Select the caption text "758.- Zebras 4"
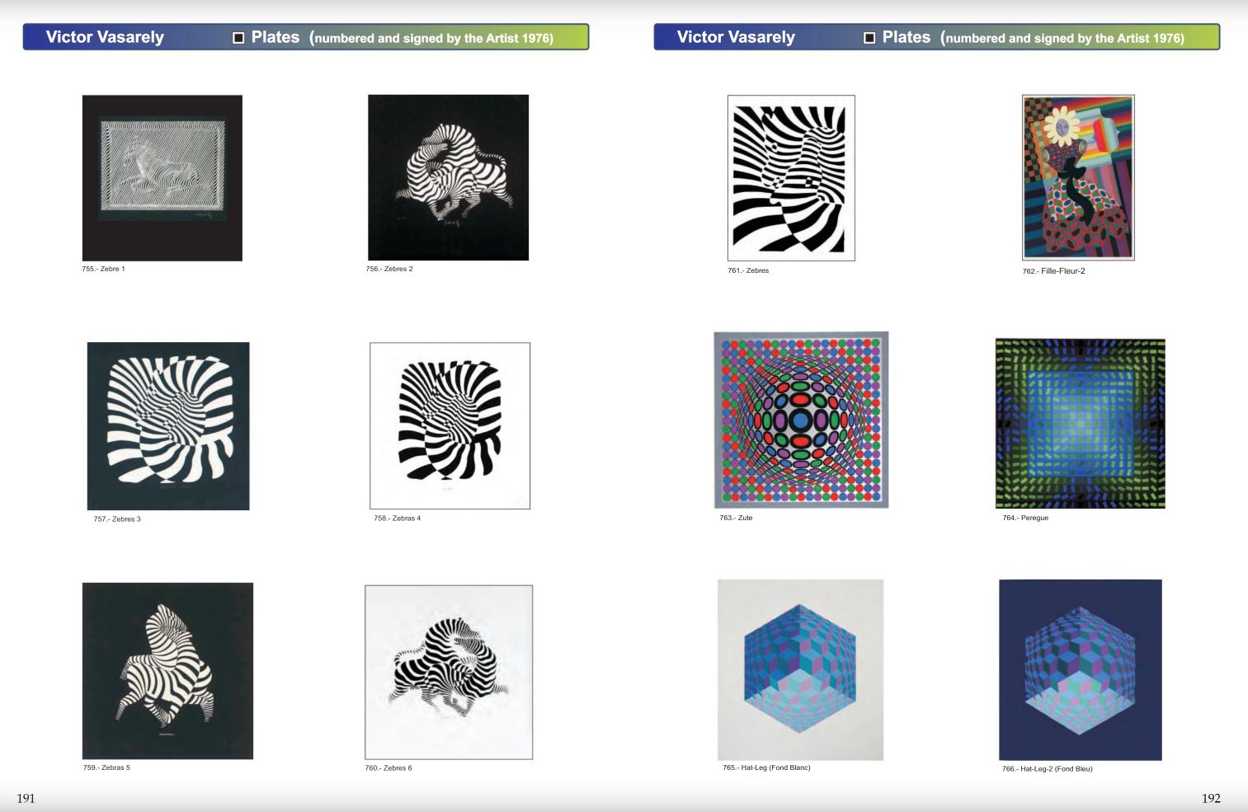 point(398,519)
